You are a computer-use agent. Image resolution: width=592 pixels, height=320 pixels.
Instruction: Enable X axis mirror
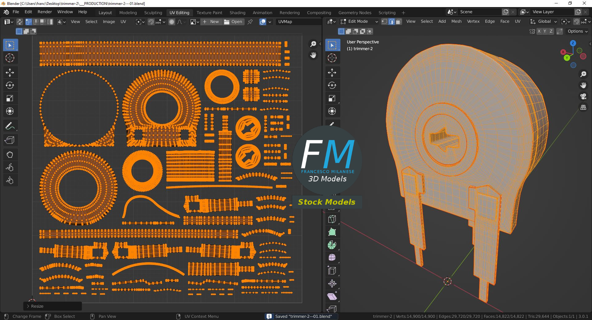point(539,31)
